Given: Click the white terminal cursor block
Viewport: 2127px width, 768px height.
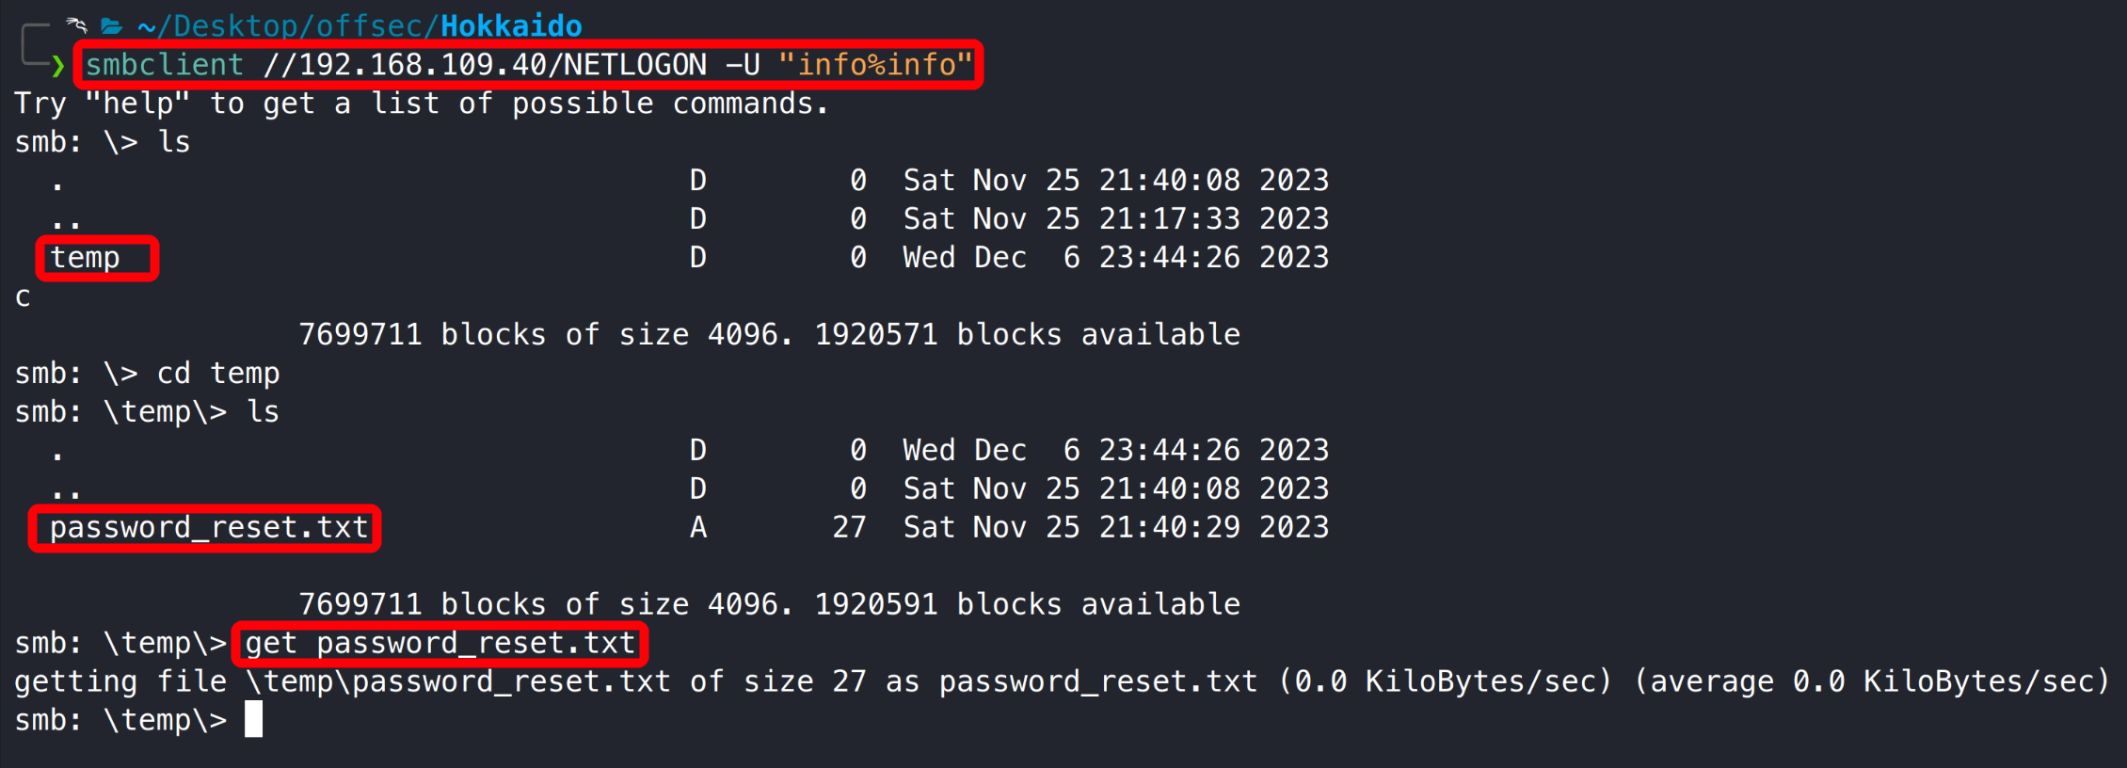Looking at the screenshot, I should [x=253, y=720].
